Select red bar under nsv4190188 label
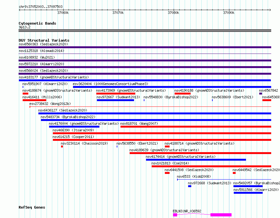 [182, 94]
